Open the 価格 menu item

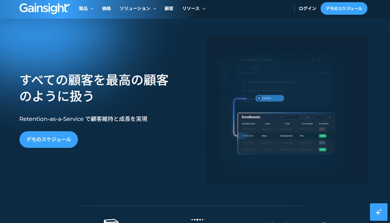coord(106,9)
